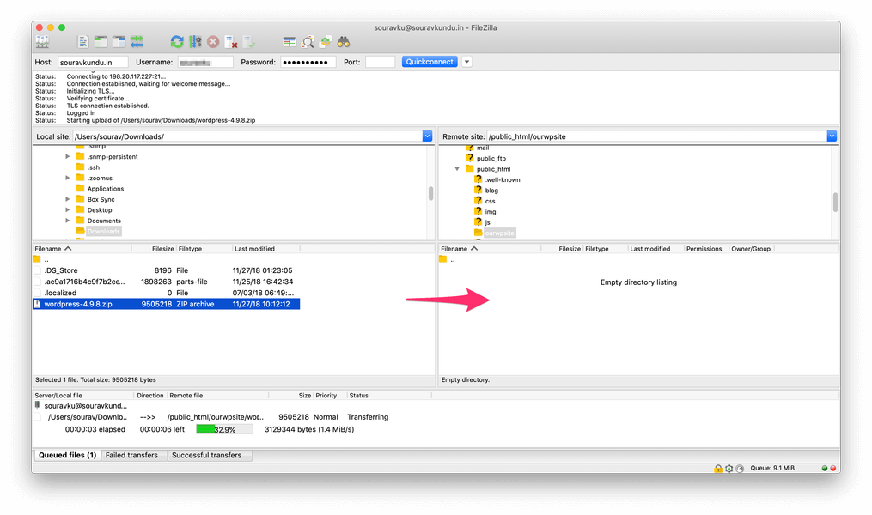Toggle directory comparison icon
Viewport: 872px width, 515px height.
pos(308,42)
